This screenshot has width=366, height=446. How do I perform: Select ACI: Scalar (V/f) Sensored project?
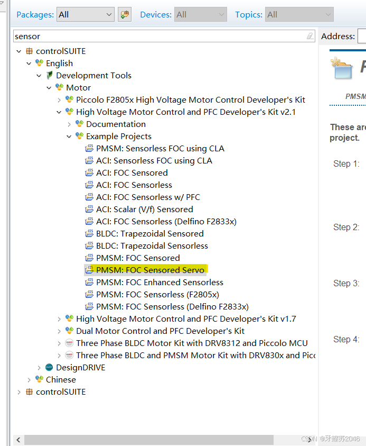point(145,210)
